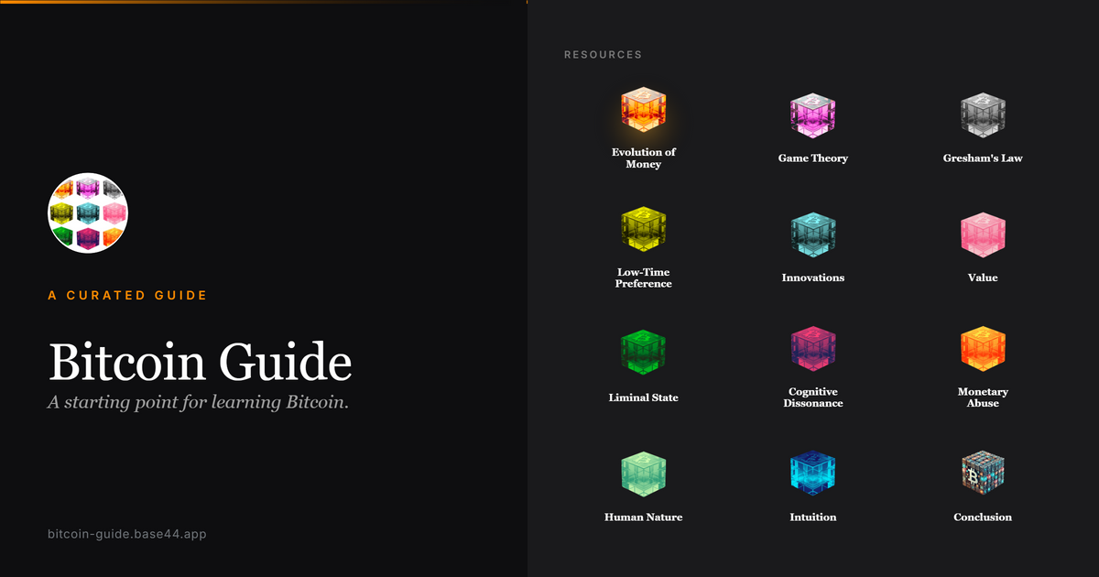The height and width of the screenshot is (577, 1099).
Task: Open the yellow Low-Time Preference cube
Action: (644, 233)
